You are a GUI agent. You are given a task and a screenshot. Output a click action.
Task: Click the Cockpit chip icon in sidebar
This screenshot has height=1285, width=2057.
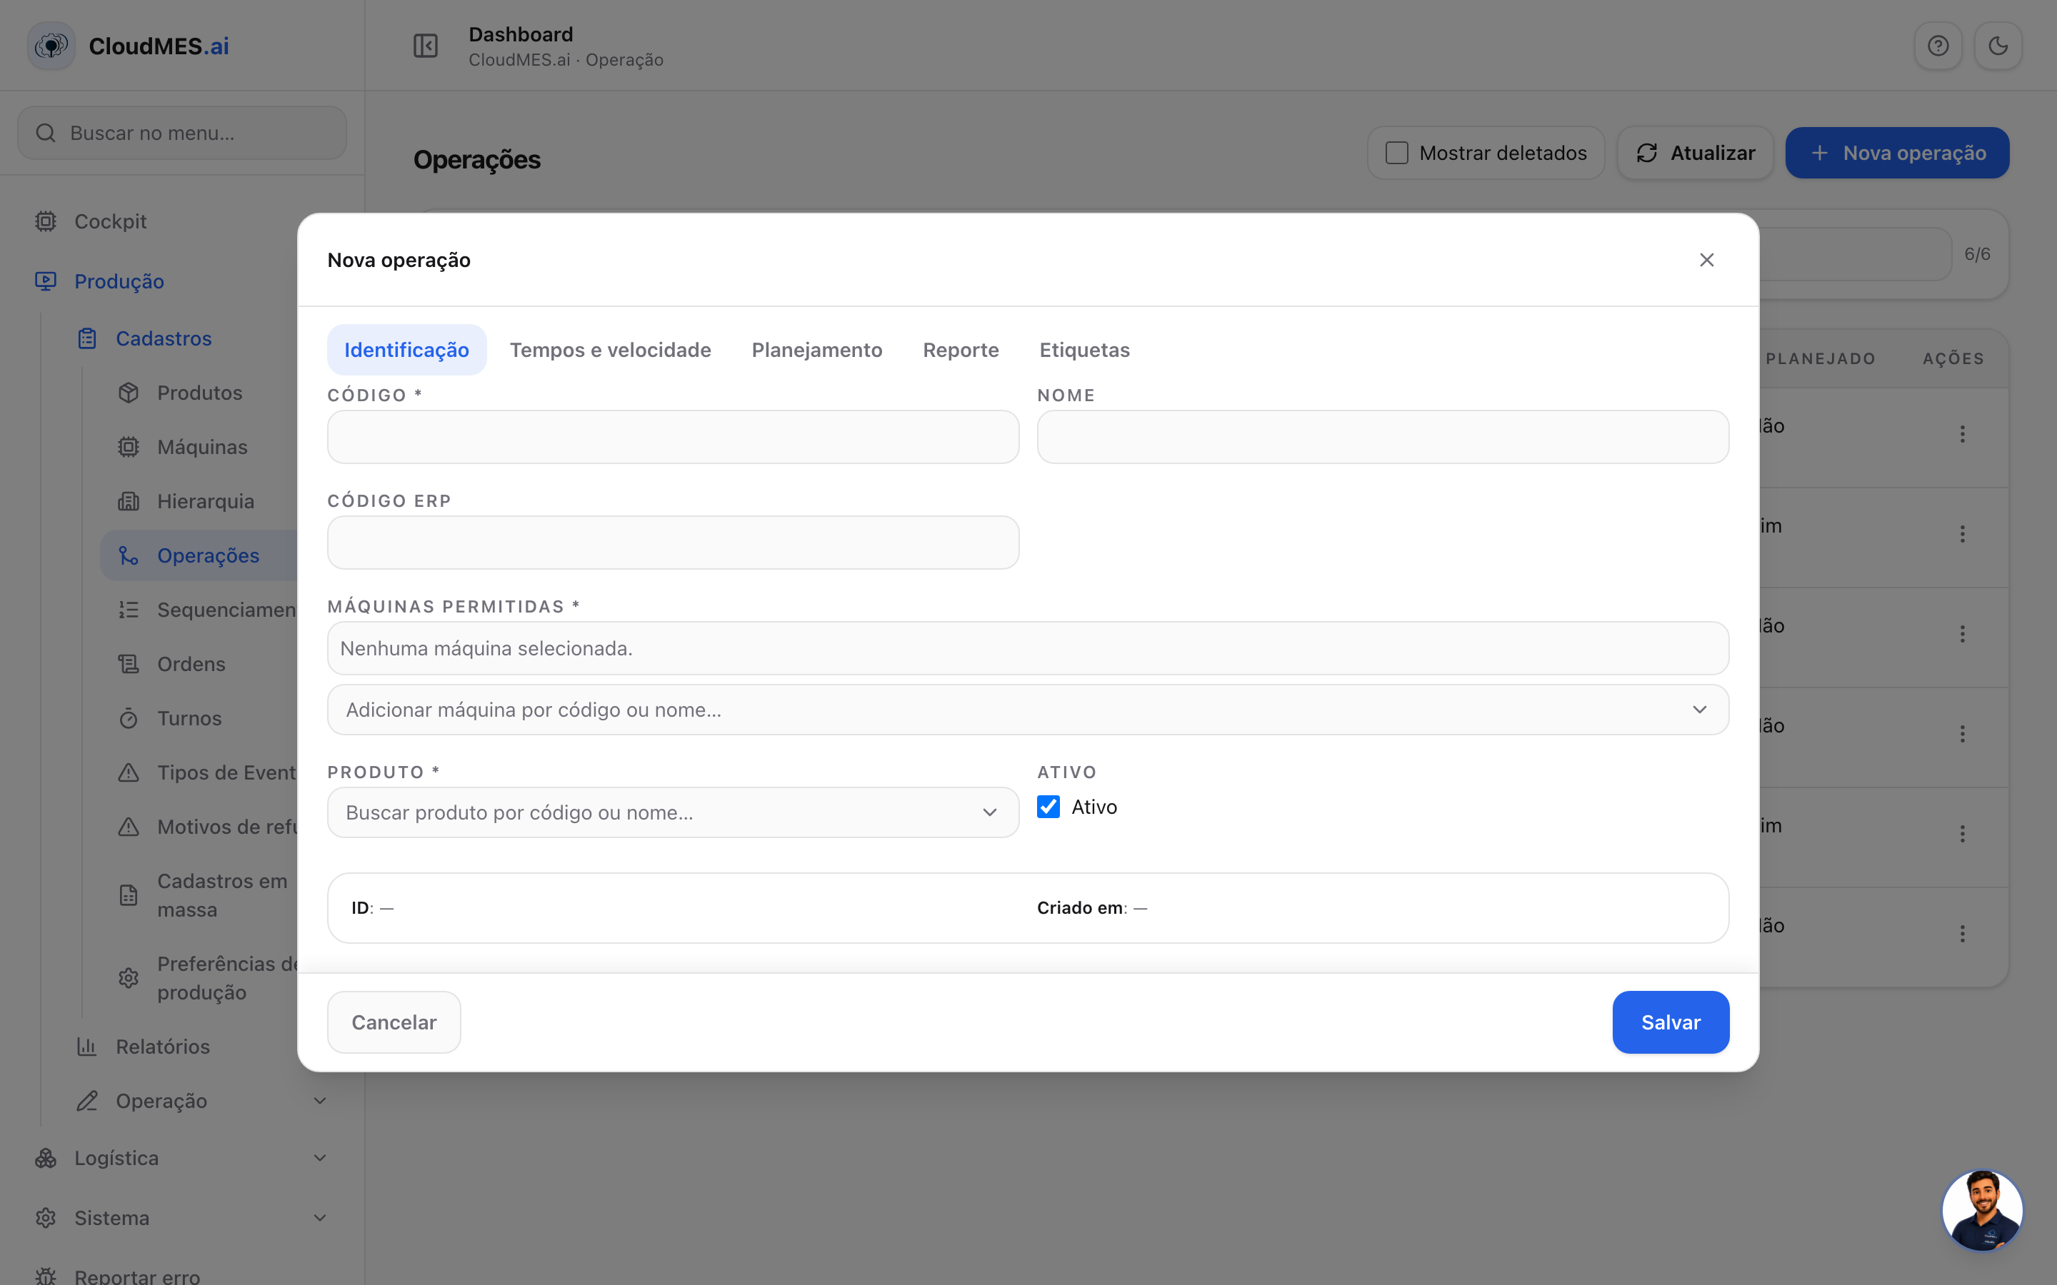46,222
